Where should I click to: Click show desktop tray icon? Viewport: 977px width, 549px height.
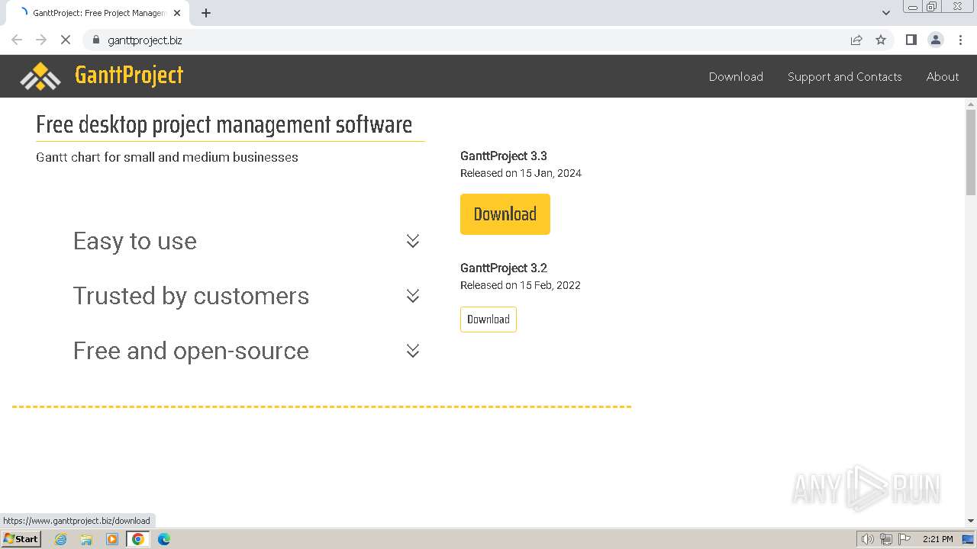[x=969, y=539]
